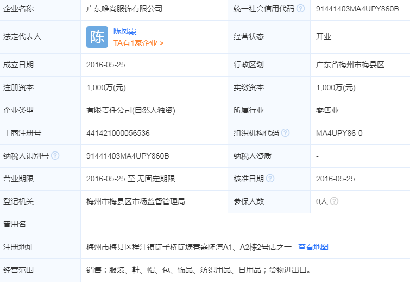Click the 企业名称 label
This screenshot has width=410, height=285.
[18, 9]
